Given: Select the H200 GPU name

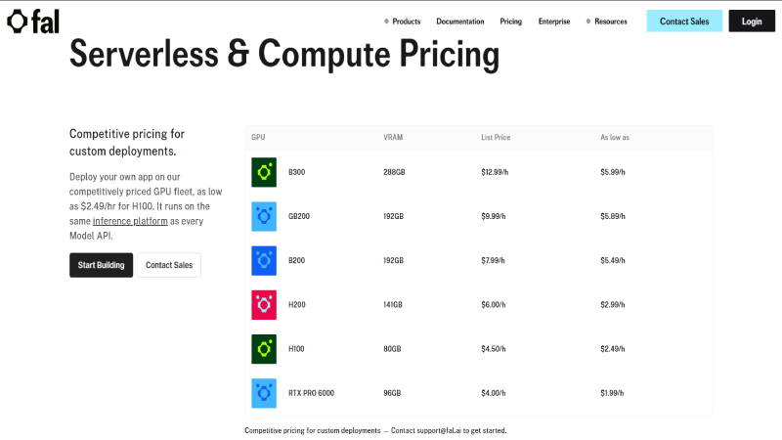Looking at the screenshot, I should 297,305.
